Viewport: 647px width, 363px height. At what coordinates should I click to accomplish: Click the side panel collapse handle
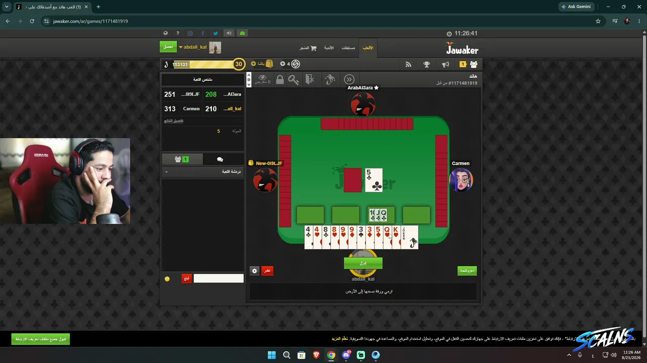click(x=249, y=79)
